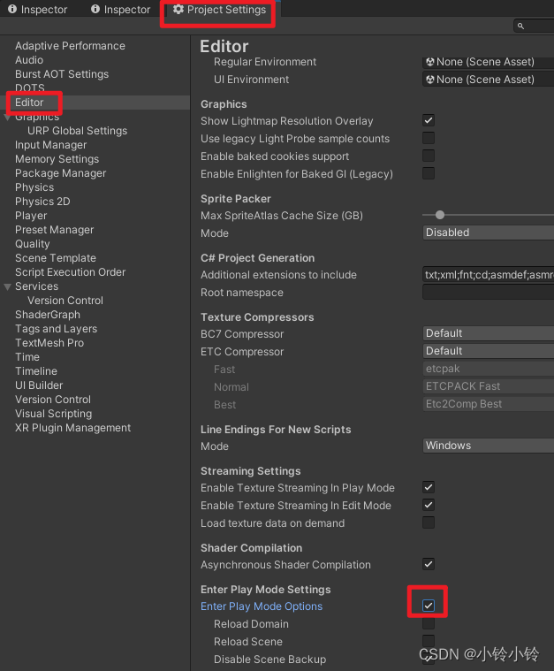Image resolution: width=554 pixels, height=671 pixels.
Task: Click the first Inspector tab info icon
Action: 12,9
